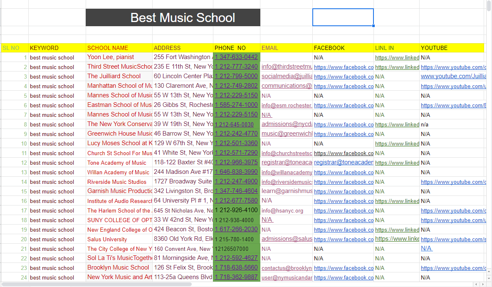Select the PHONE NO header cell
Screen dimensions: 492x287
tap(237, 48)
